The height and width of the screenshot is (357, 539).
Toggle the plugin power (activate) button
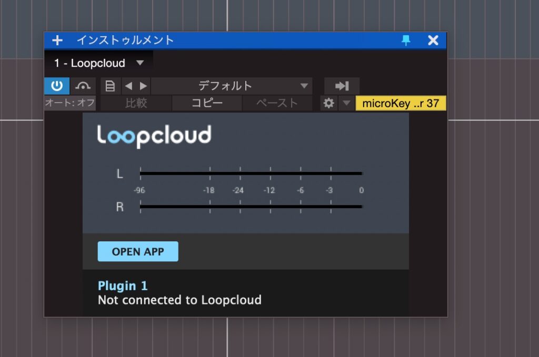pos(57,86)
